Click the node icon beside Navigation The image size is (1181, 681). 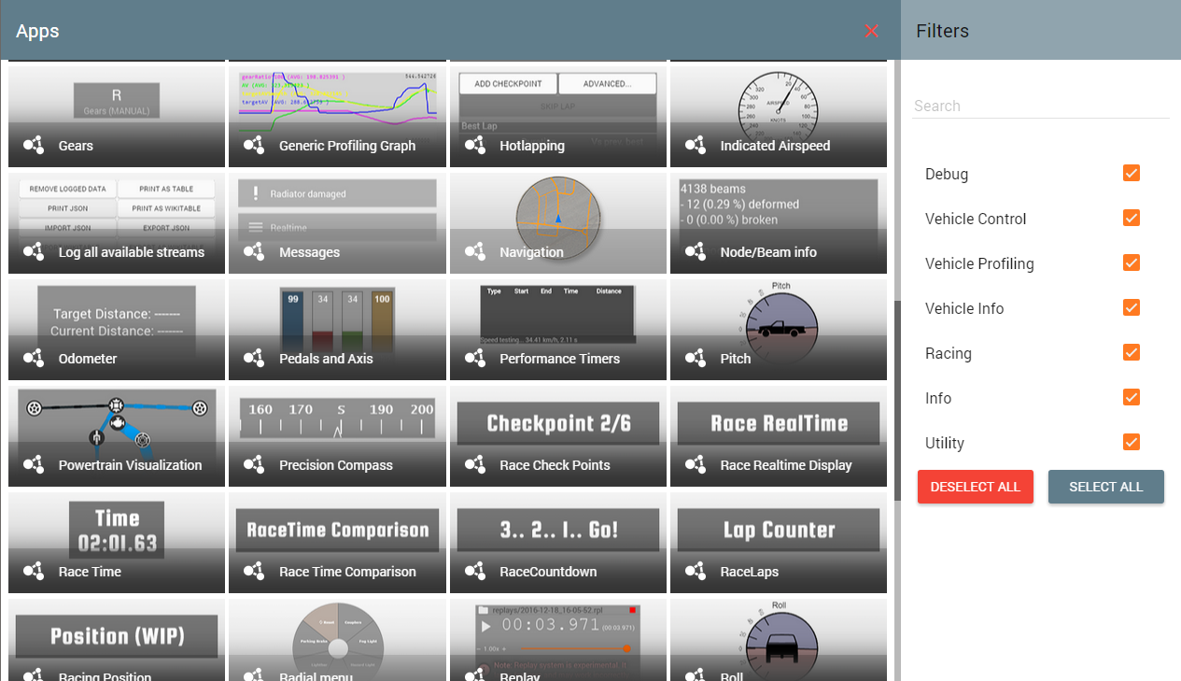point(475,251)
